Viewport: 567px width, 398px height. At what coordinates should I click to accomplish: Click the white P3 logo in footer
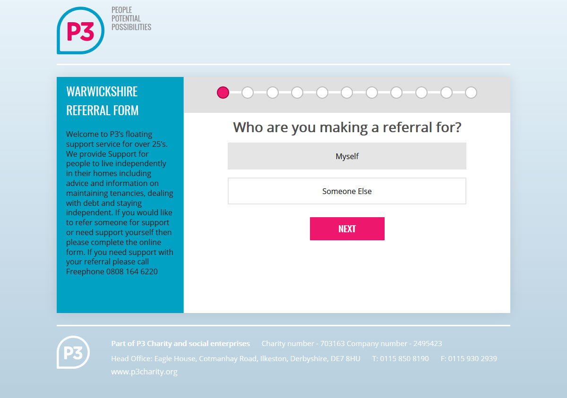click(x=73, y=352)
